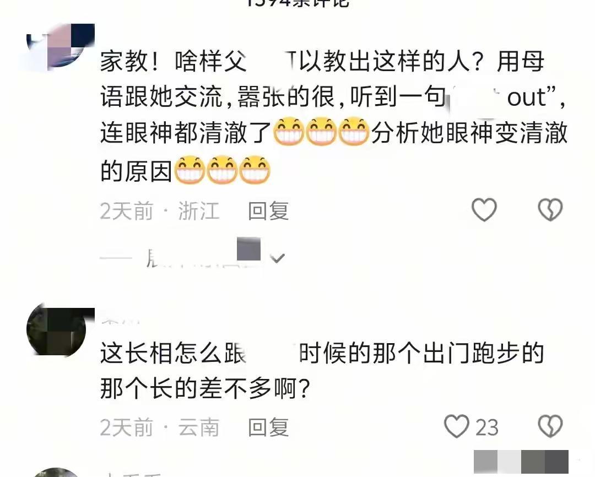The image size is (595, 477).
Task: Tap the 2天前 · 浙江 timestamp
Action: (160, 211)
